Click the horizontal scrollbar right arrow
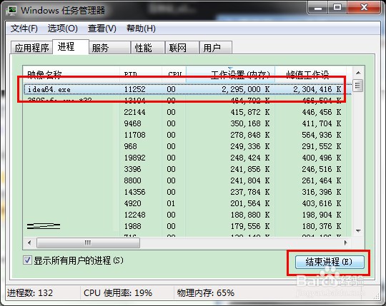Viewport: 386px width, 306px height. click(x=346, y=243)
